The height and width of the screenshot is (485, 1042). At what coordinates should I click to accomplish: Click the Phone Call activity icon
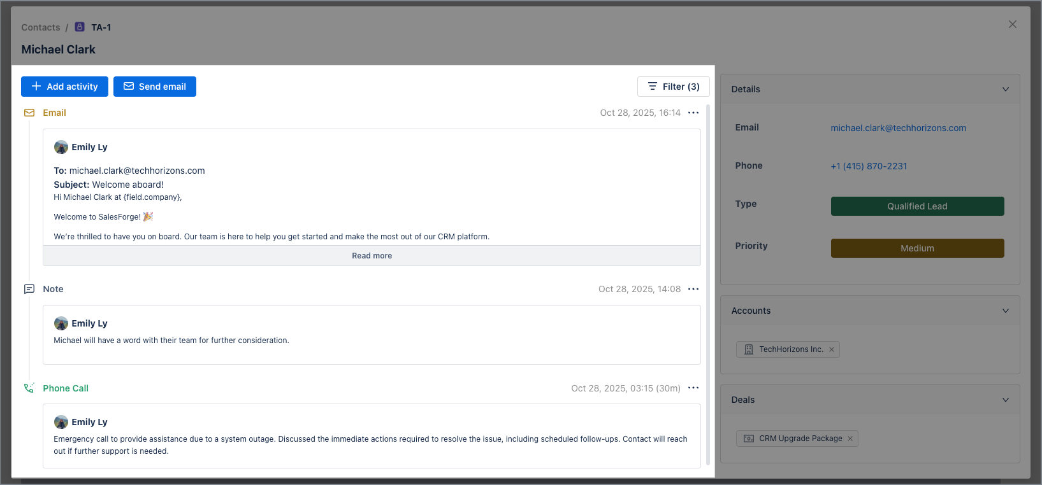(29, 388)
